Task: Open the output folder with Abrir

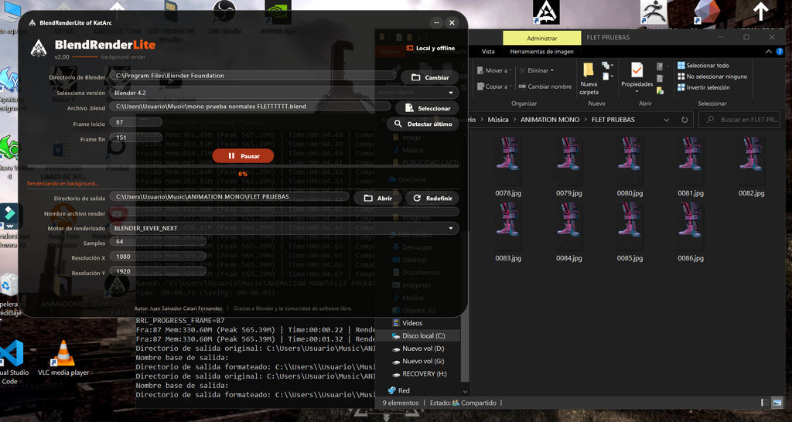Action: [377, 199]
